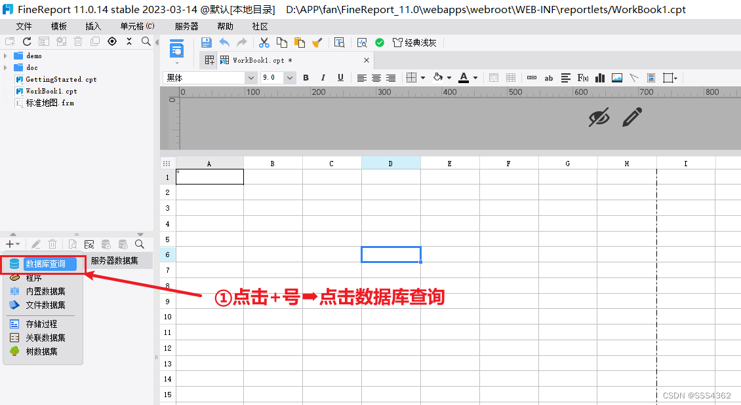This screenshot has height=405, width=741.
Task: Insert chart with bar chart icon
Action: (x=600, y=78)
